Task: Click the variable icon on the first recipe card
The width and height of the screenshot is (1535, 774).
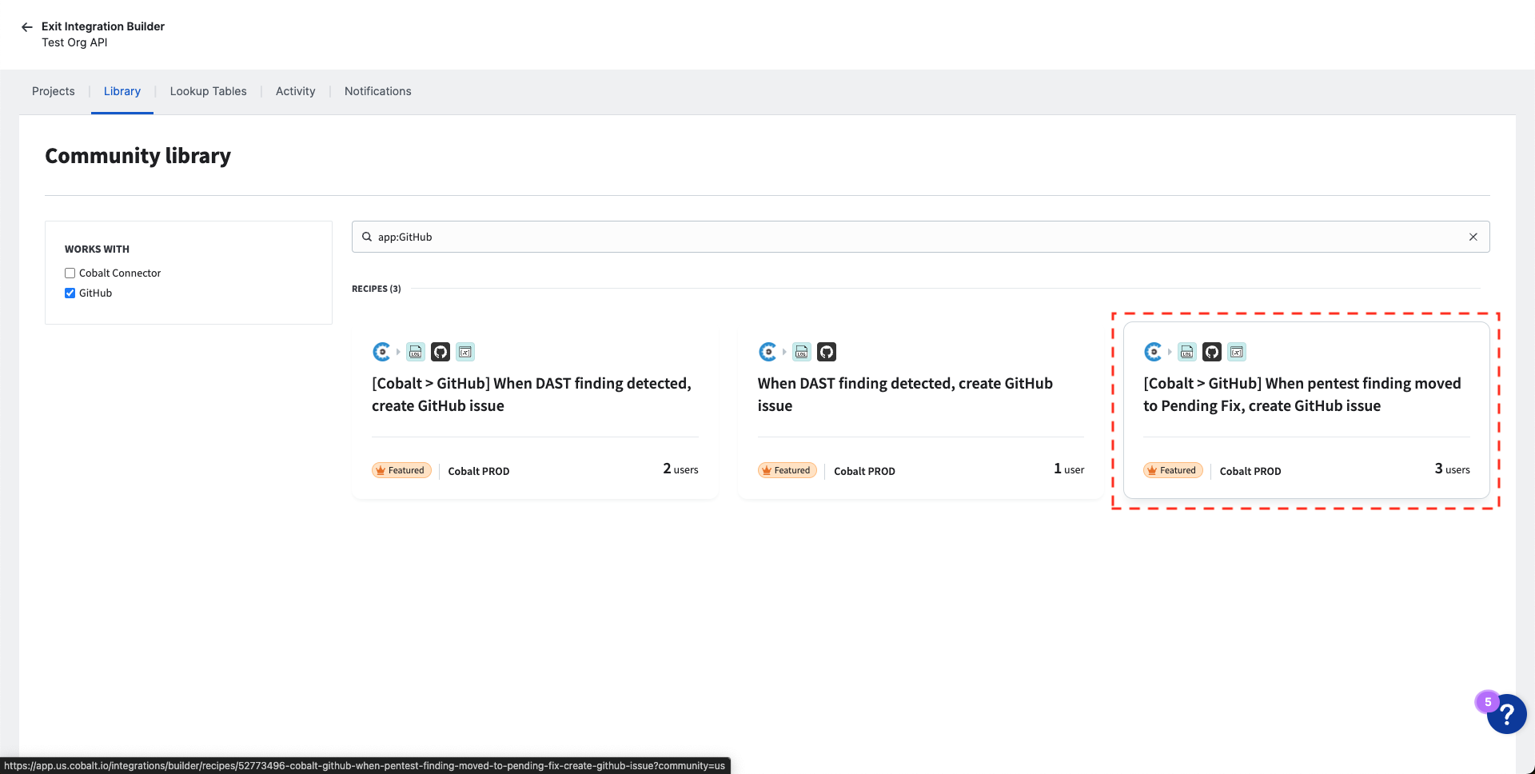Action: [x=465, y=352]
